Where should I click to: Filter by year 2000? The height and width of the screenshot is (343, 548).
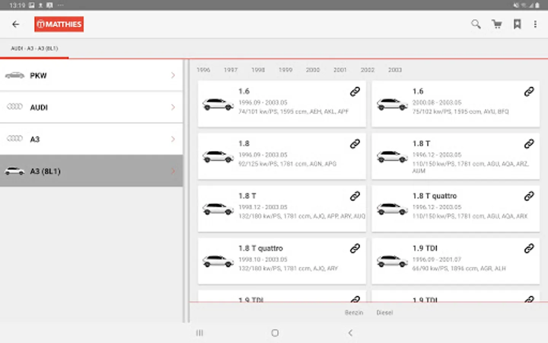(x=313, y=70)
